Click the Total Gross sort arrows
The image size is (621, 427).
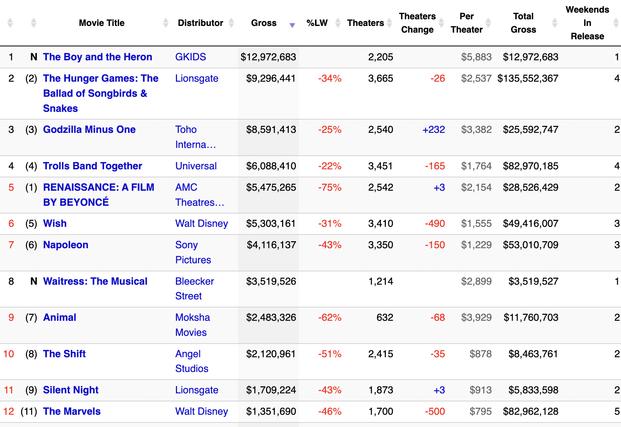(555, 23)
